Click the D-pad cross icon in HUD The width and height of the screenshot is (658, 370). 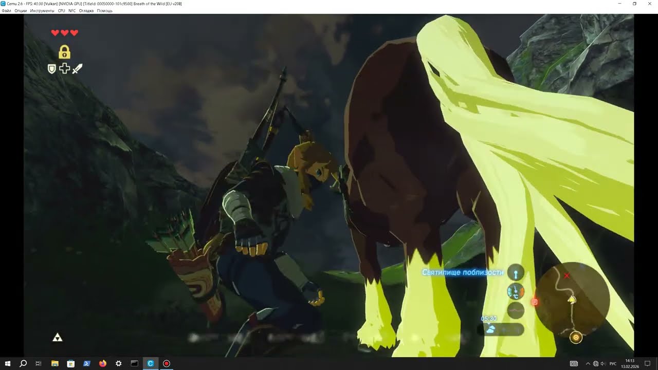point(64,68)
